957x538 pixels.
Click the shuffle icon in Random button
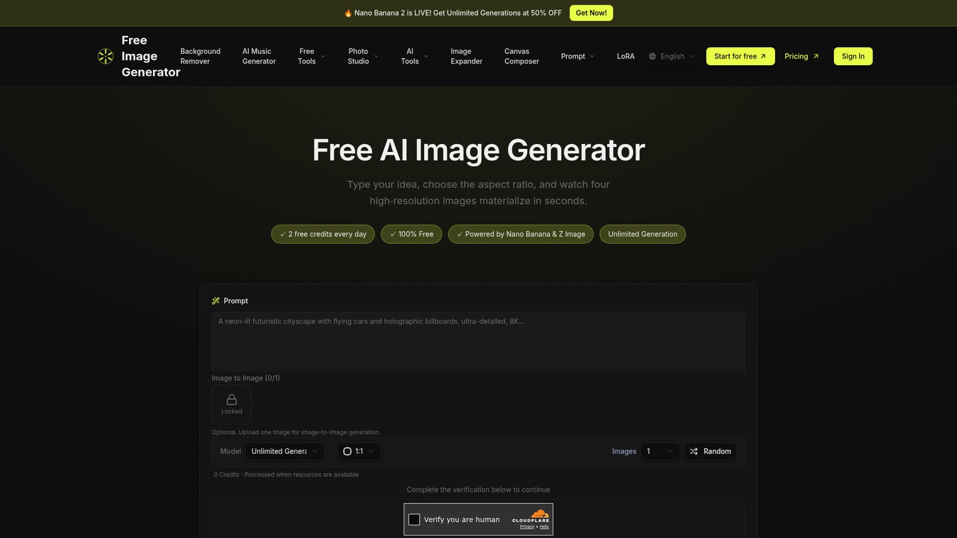coord(694,451)
